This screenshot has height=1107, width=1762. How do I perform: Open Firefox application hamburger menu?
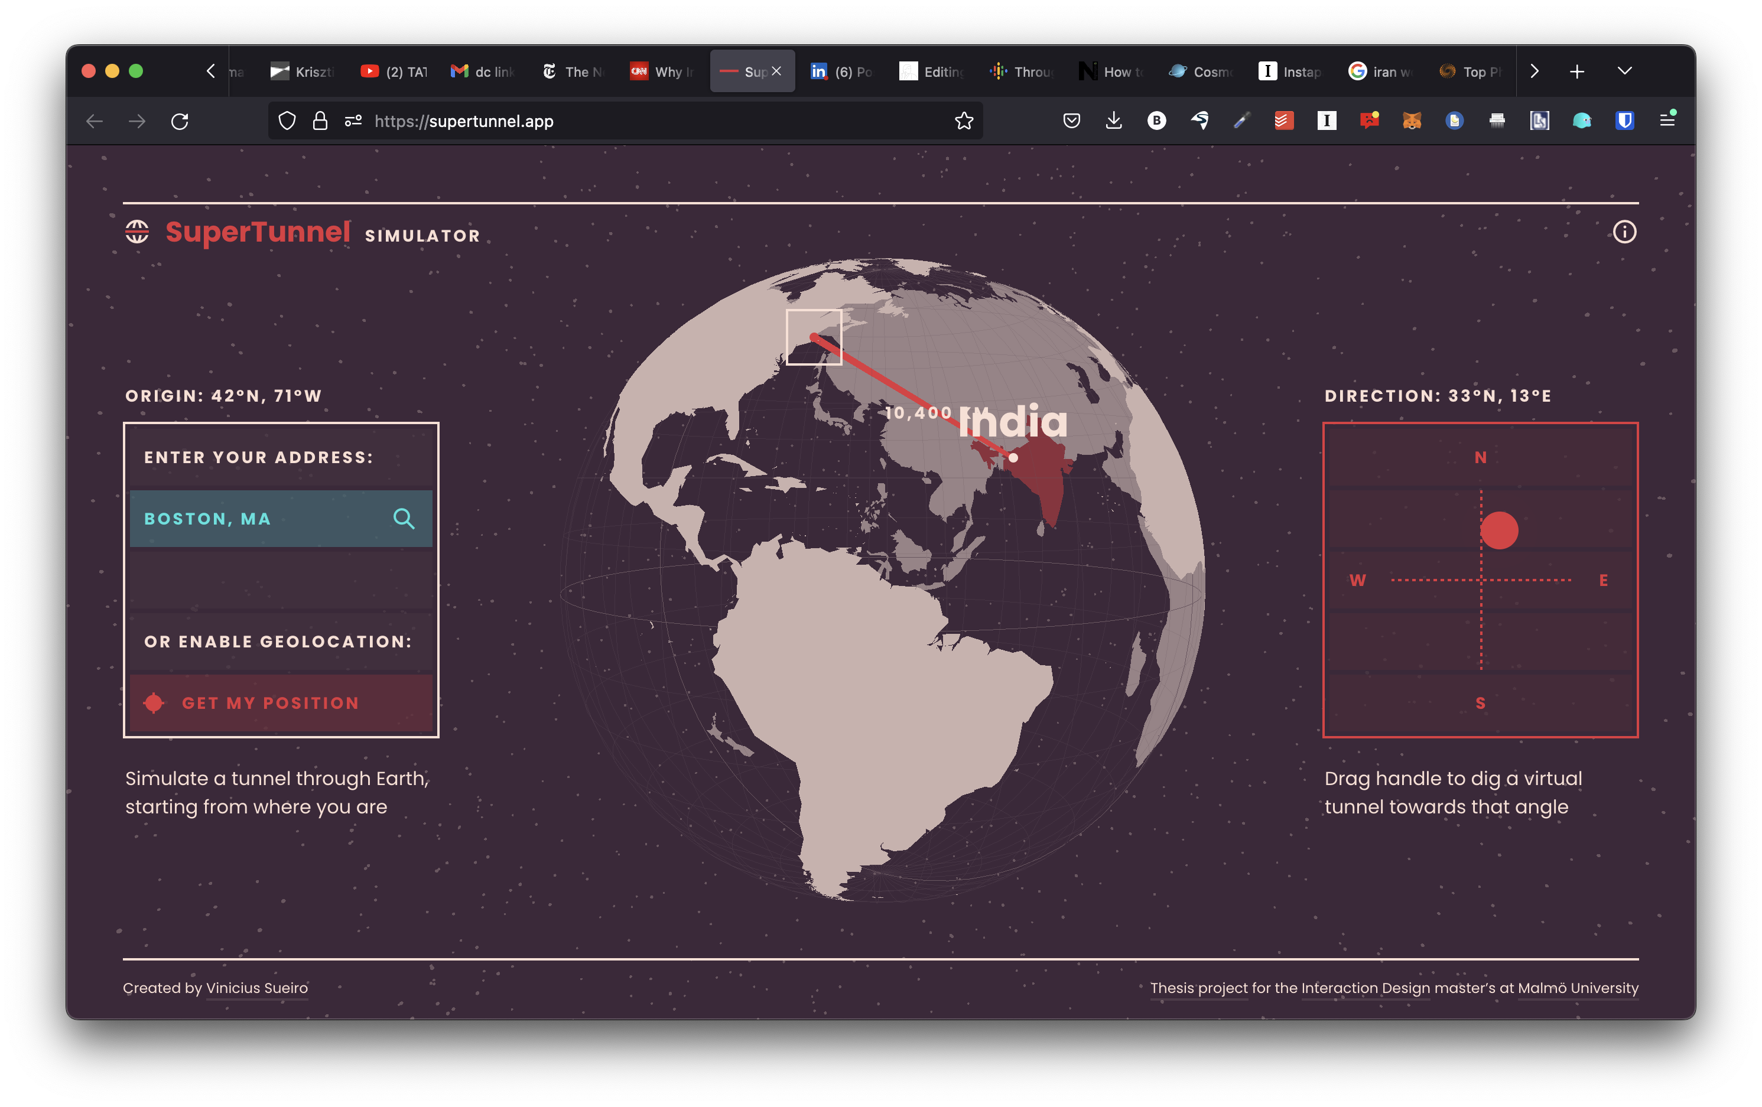tap(1667, 121)
